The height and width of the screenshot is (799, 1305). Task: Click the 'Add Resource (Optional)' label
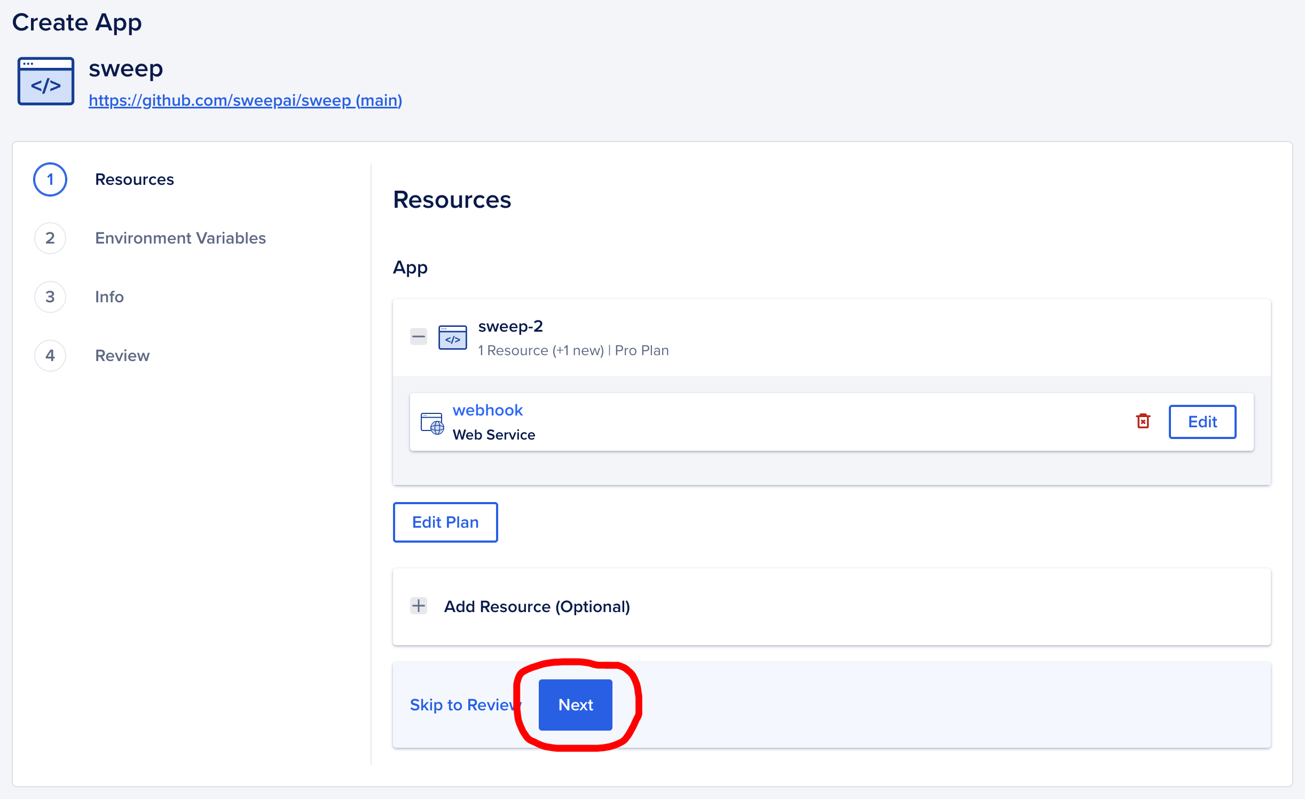(537, 607)
